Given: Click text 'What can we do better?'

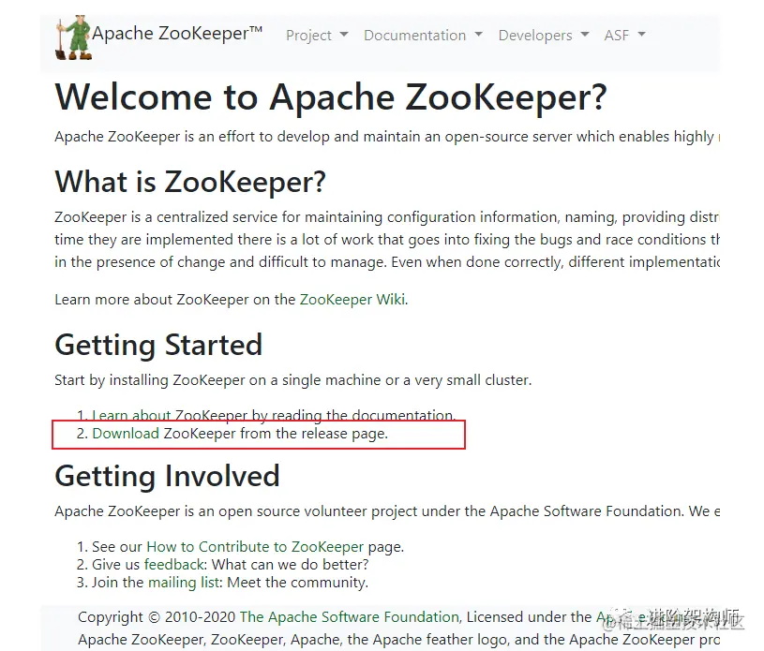Looking at the screenshot, I should [x=291, y=564].
